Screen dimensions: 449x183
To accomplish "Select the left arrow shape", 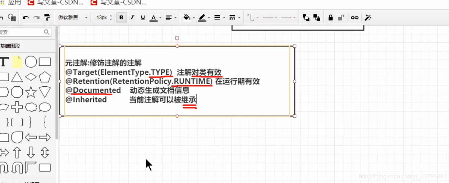I will (x=31, y=137).
